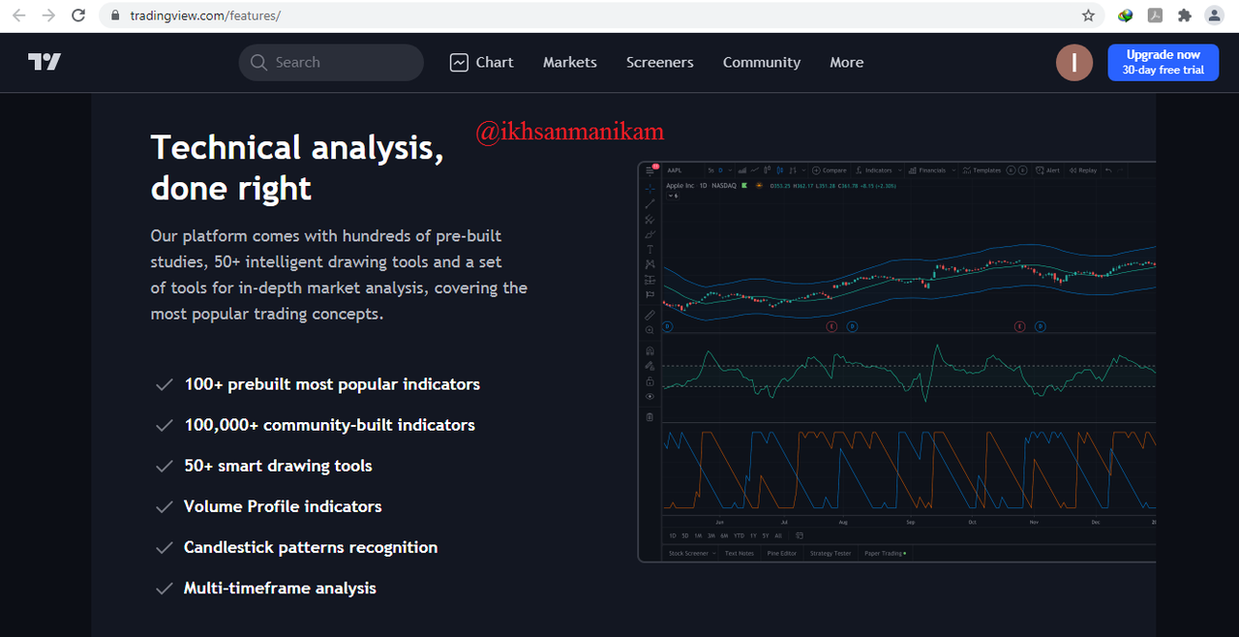1239x637 pixels.
Task: Click the TradingView logo
Action: tap(45, 62)
